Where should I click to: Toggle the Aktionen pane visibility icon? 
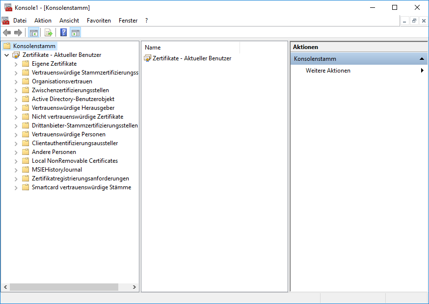(x=76, y=32)
